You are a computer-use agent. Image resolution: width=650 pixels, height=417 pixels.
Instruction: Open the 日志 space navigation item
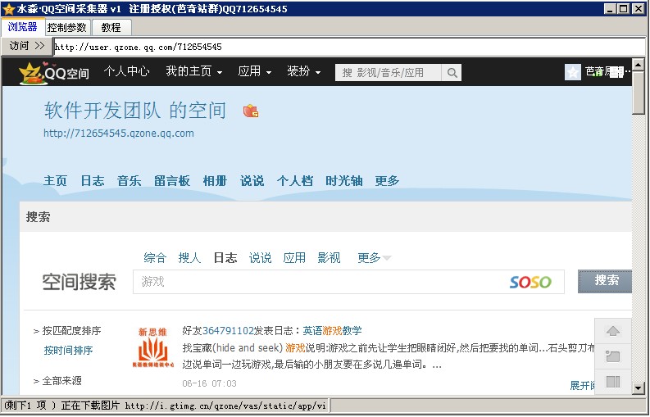tap(93, 181)
